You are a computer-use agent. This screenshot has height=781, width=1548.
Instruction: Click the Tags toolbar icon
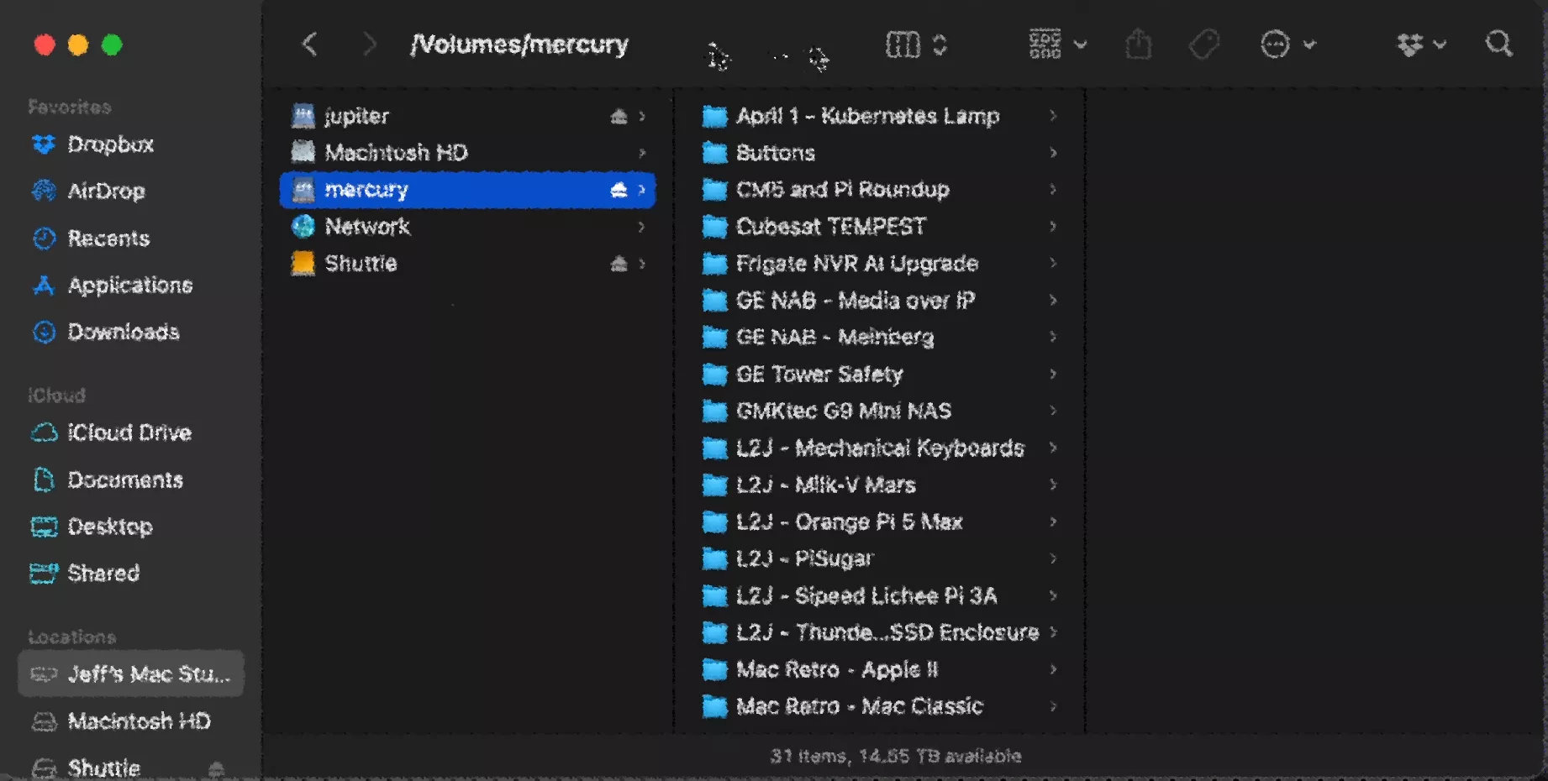[x=1203, y=45]
